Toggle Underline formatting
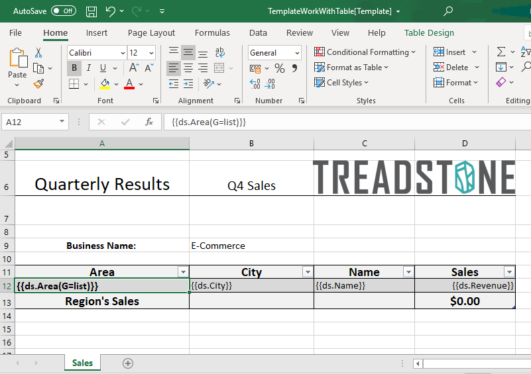Viewport: 531px width, 374px height. 103,68
